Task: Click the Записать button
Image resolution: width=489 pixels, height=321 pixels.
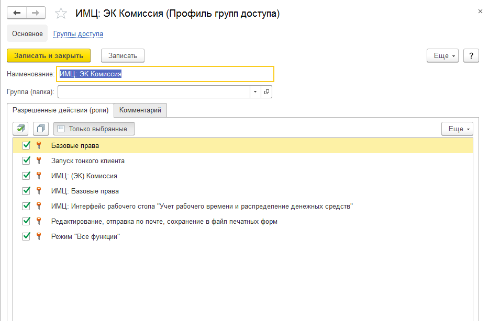Action: [123, 56]
